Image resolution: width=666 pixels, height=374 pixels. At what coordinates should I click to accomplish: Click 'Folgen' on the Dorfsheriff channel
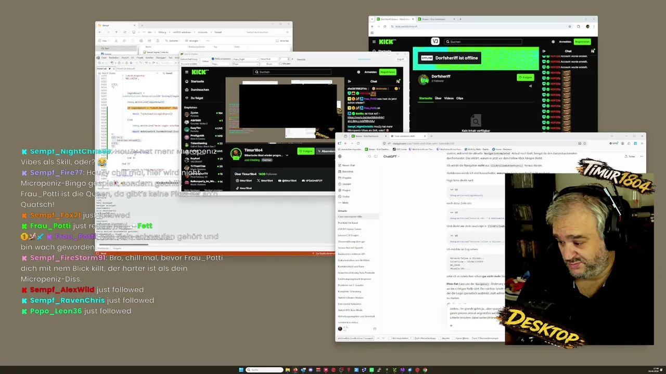click(x=526, y=77)
